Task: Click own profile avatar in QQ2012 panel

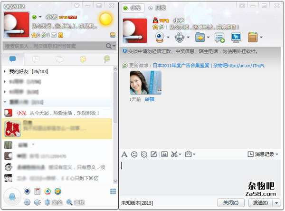Action: point(16,25)
